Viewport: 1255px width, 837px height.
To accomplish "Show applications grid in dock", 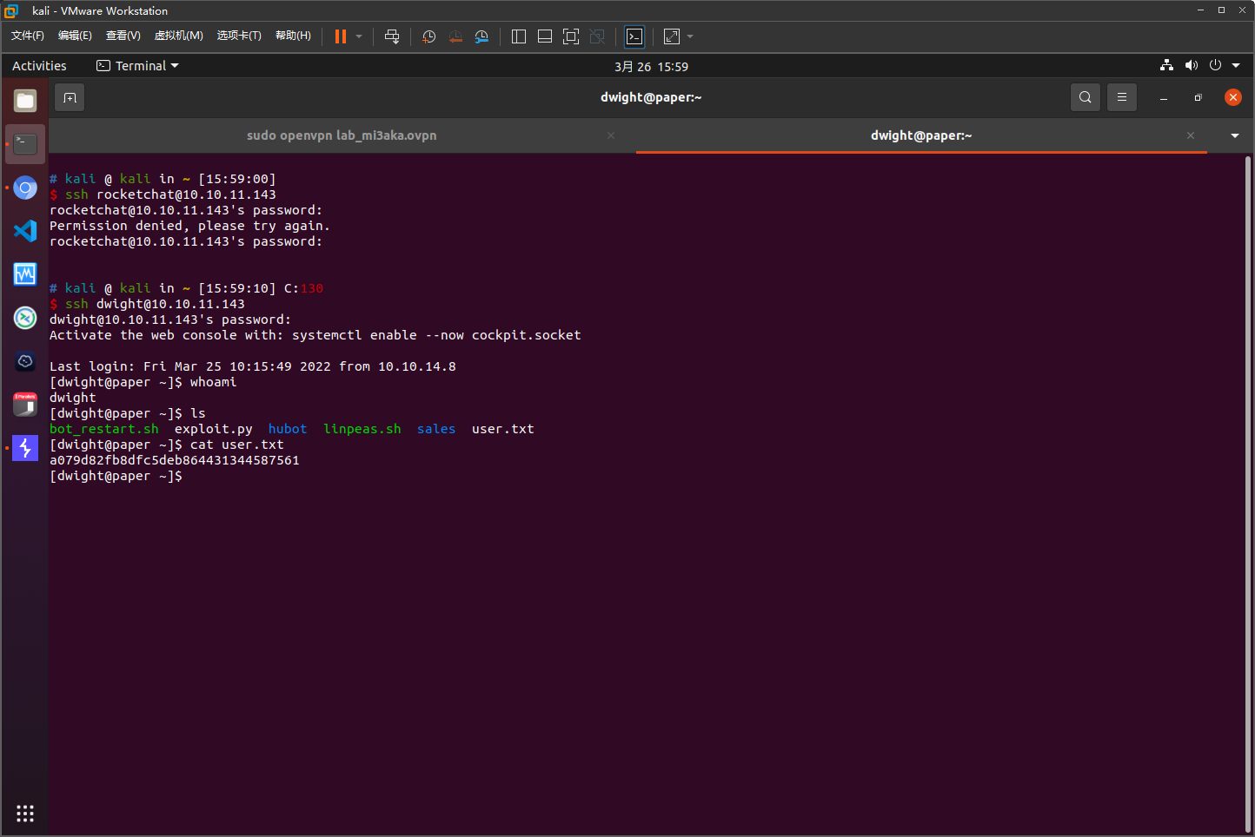I will click(25, 814).
